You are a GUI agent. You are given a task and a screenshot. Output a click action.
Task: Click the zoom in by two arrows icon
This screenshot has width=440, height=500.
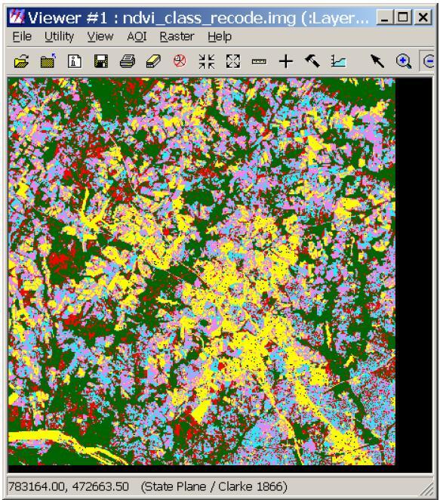pyautogui.click(x=207, y=61)
